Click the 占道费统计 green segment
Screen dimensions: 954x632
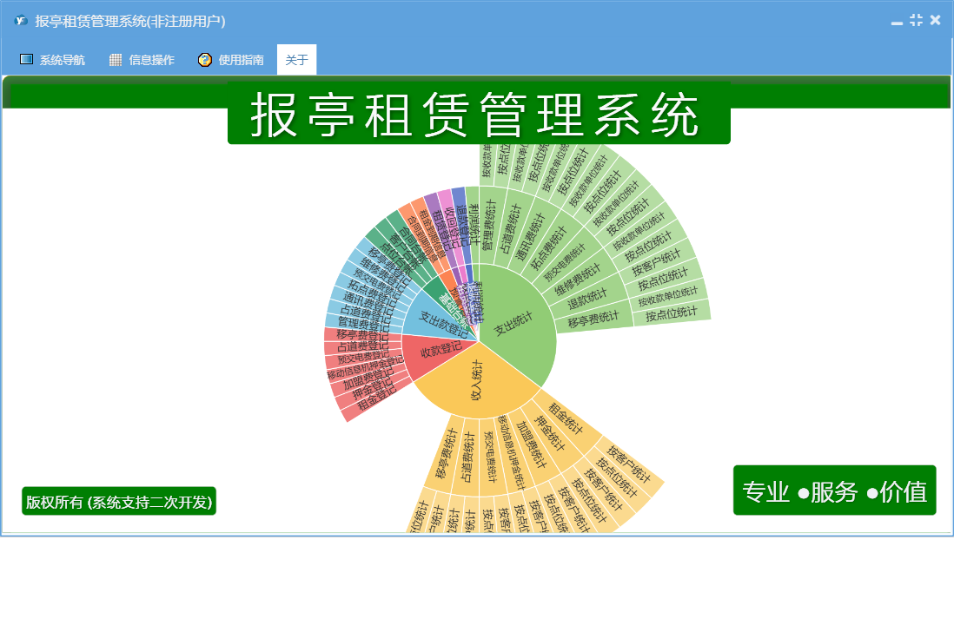click(x=510, y=228)
